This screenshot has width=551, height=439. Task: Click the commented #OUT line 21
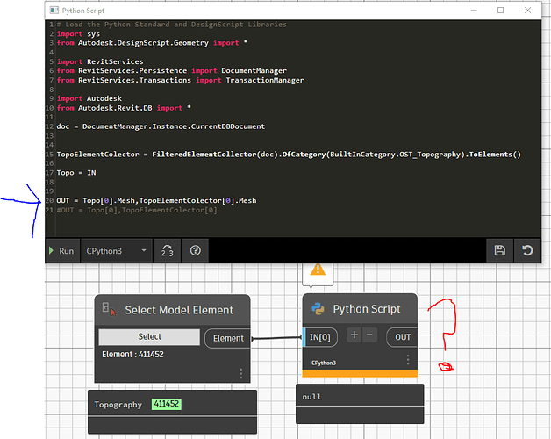click(x=137, y=210)
